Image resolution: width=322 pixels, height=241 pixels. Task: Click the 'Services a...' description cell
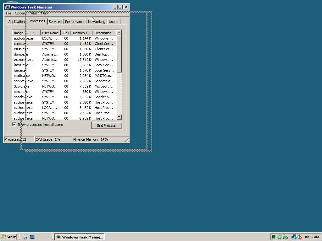tap(104, 81)
